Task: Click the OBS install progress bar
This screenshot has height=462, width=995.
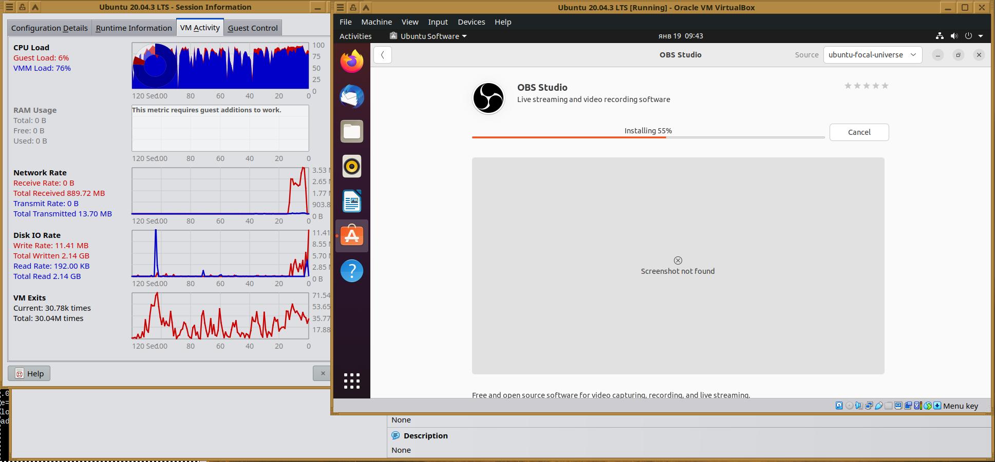Action: (x=648, y=137)
